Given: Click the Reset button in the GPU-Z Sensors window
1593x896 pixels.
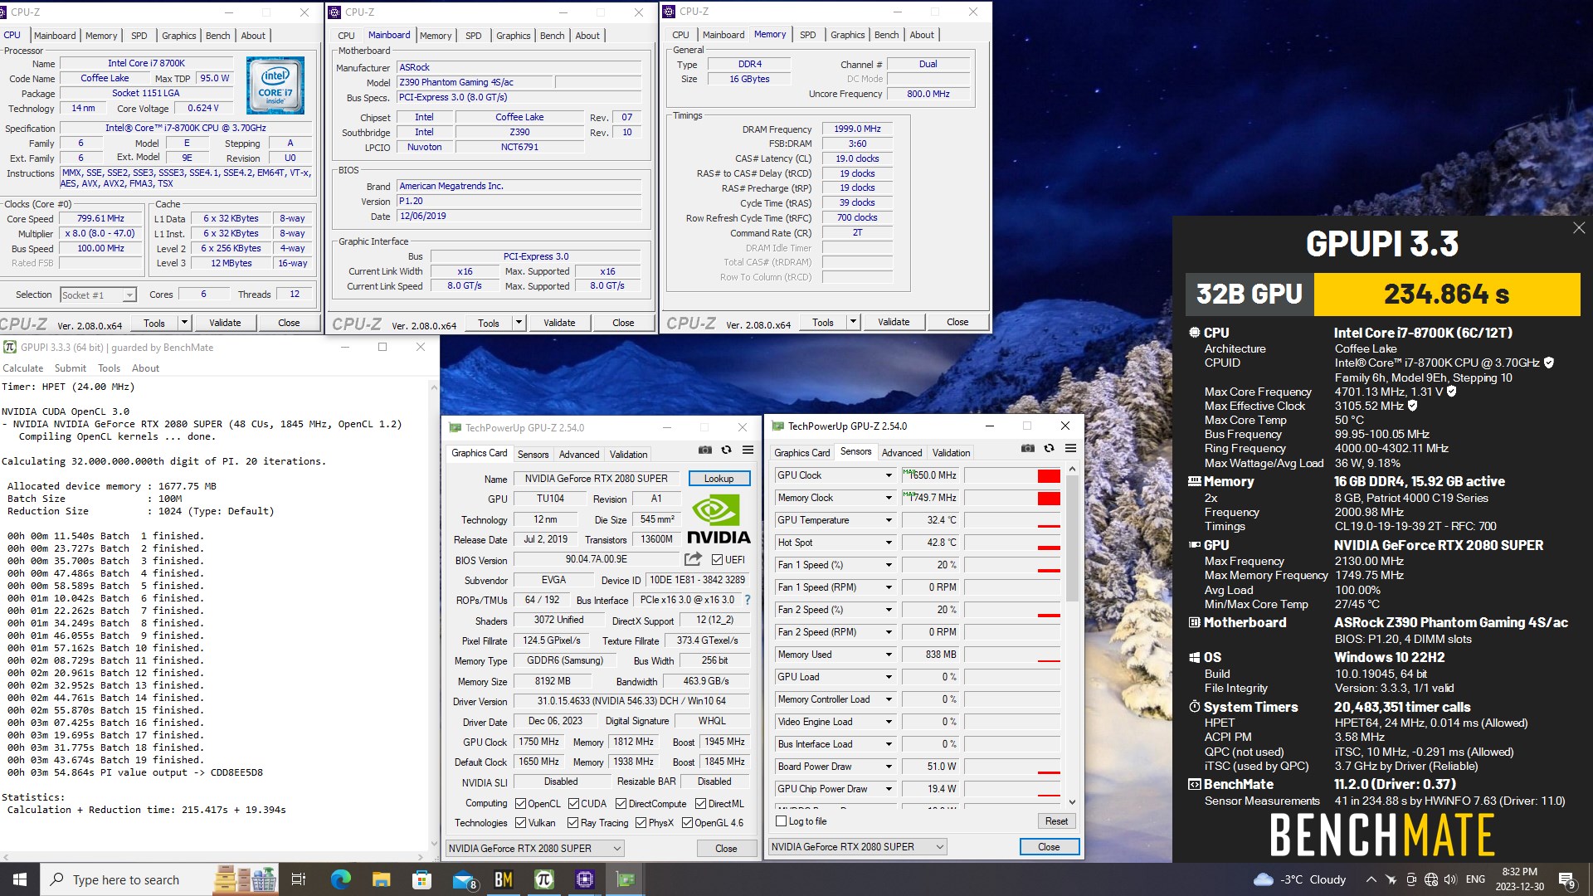Looking at the screenshot, I should coord(1056,821).
